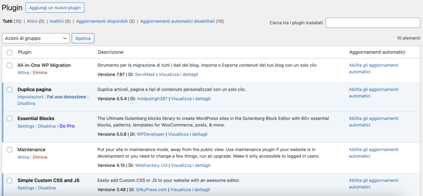Show the Inattivi plugins filter
This screenshot has height=196, width=423.
pyautogui.click(x=57, y=21)
